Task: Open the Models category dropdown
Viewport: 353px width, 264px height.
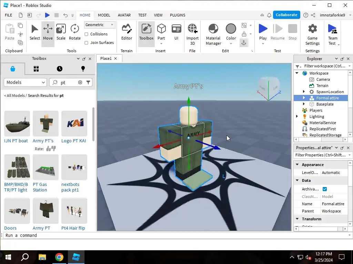Action: pos(25,82)
